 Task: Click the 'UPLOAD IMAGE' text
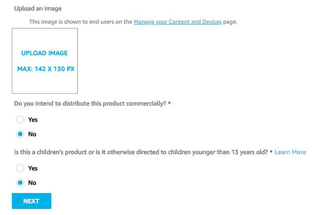tap(44, 53)
